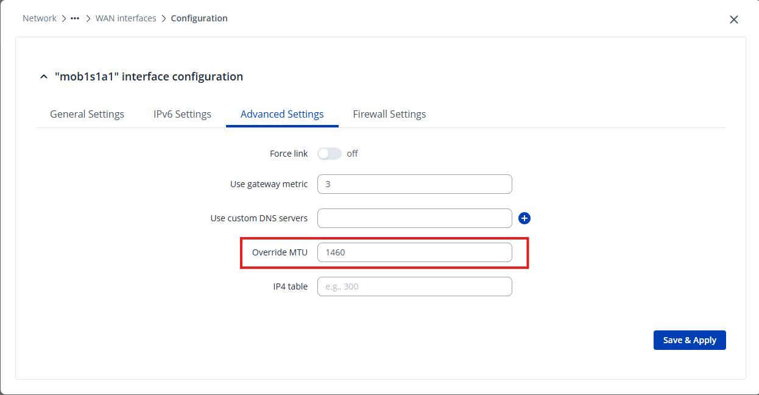759x395 pixels.
Task: Expand the breadcrumb ellipsis menu
Action: [x=75, y=18]
